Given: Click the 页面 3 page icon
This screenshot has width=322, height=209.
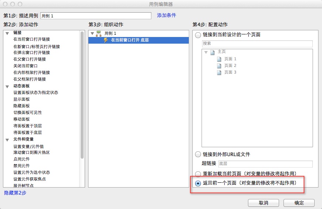Looking at the screenshot, I should 219,72.
